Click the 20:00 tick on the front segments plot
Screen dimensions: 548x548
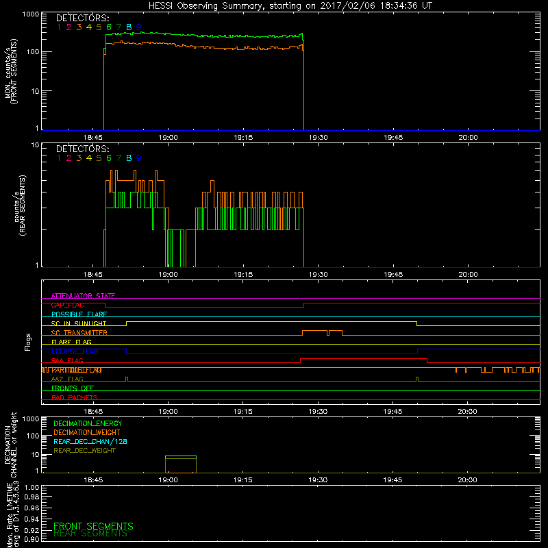pyautogui.click(x=468, y=138)
